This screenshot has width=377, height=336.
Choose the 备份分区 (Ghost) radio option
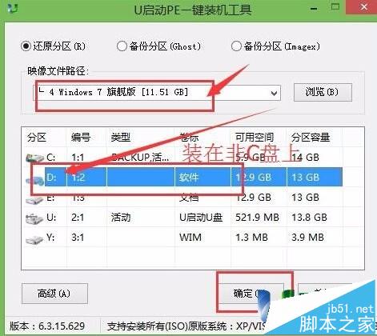158,46
